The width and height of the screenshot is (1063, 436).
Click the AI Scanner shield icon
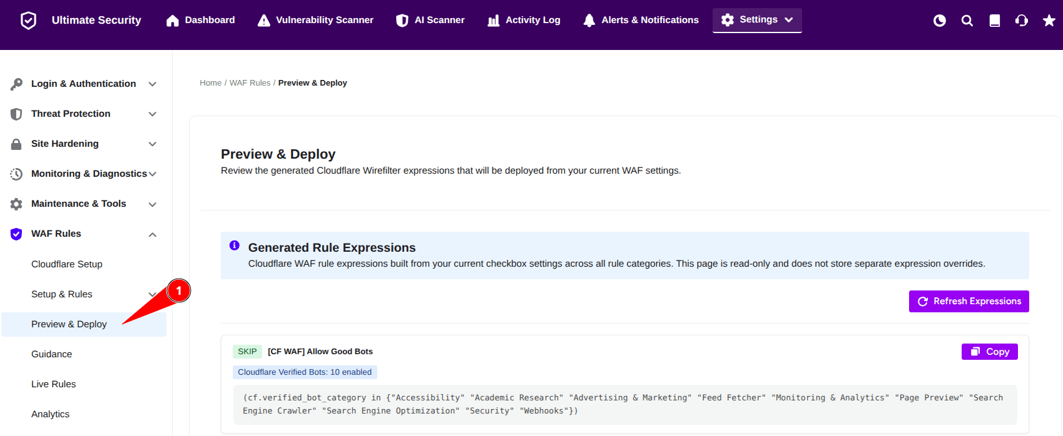(x=402, y=21)
